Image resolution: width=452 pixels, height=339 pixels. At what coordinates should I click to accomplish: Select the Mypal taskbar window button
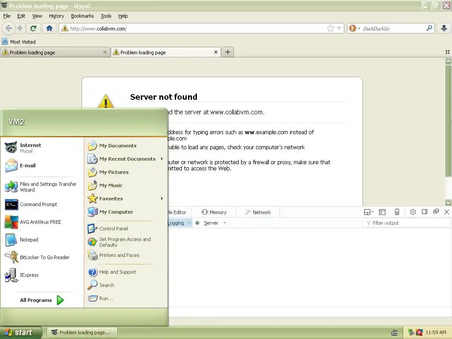tap(83, 332)
